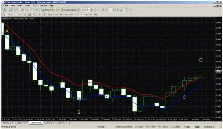The image size is (223, 129).
Task: Open the templates dropdown
Action: [x=129, y=10]
